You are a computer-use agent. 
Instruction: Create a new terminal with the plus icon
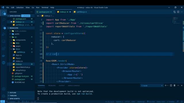click(166, 86)
